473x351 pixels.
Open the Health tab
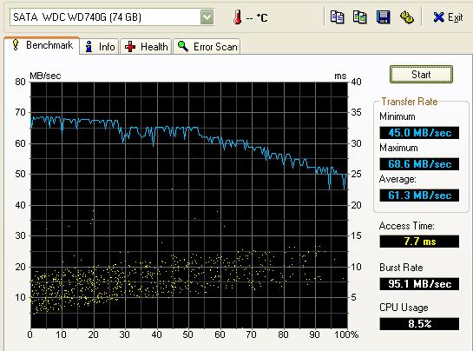147,47
